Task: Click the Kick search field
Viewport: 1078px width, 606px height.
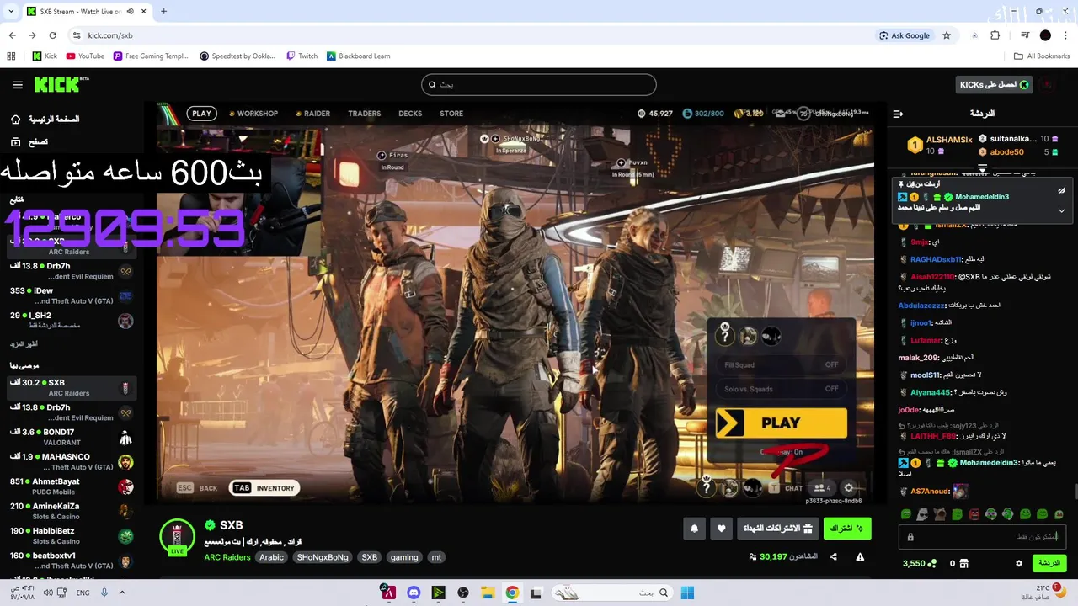Action: [x=539, y=84]
